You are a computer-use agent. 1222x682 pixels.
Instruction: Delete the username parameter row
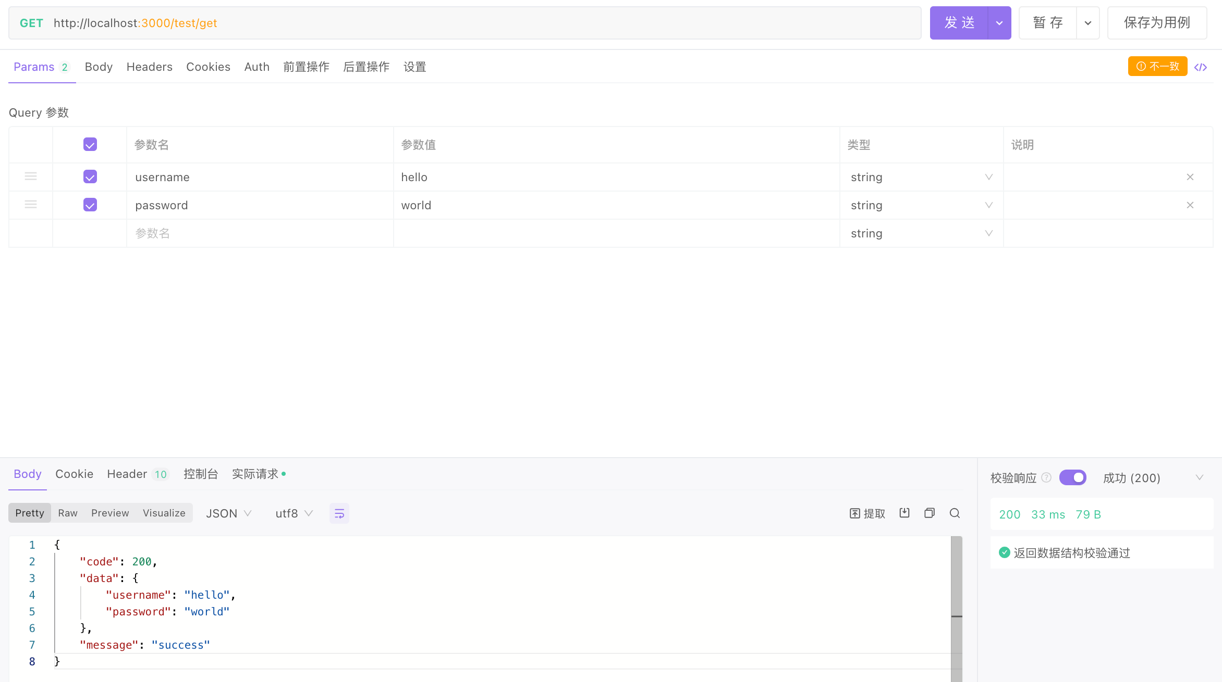coord(1190,177)
